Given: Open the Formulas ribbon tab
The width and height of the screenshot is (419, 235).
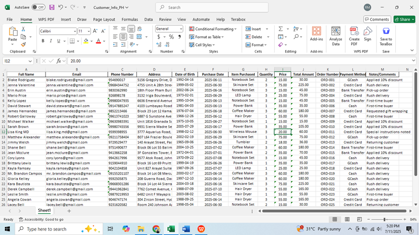Looking at the screenshot, I should (130, 19).
